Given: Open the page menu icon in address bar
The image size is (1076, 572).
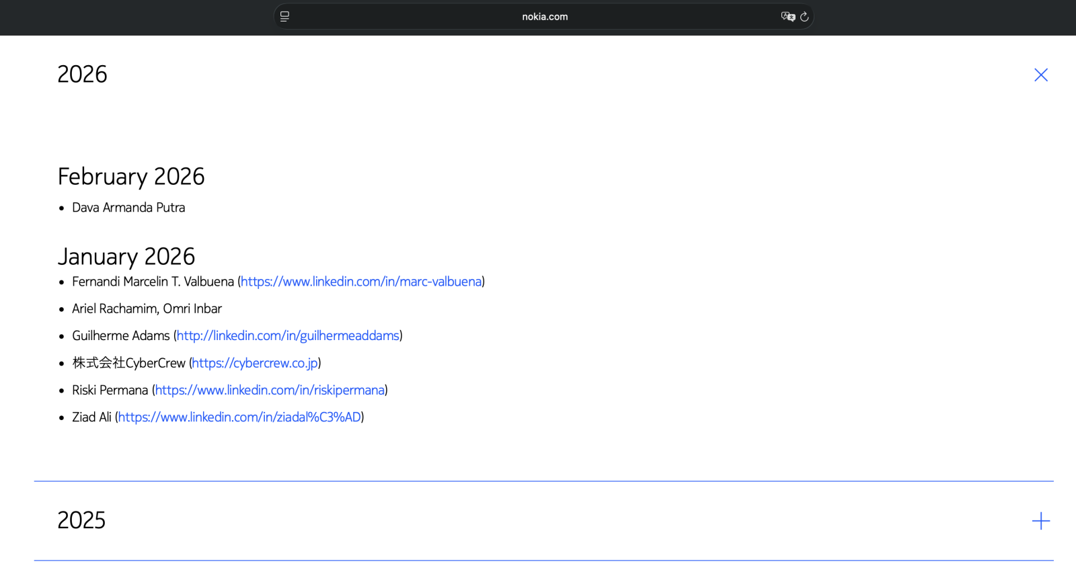Looking at the screenshot, I should click(x=284, y=17).
